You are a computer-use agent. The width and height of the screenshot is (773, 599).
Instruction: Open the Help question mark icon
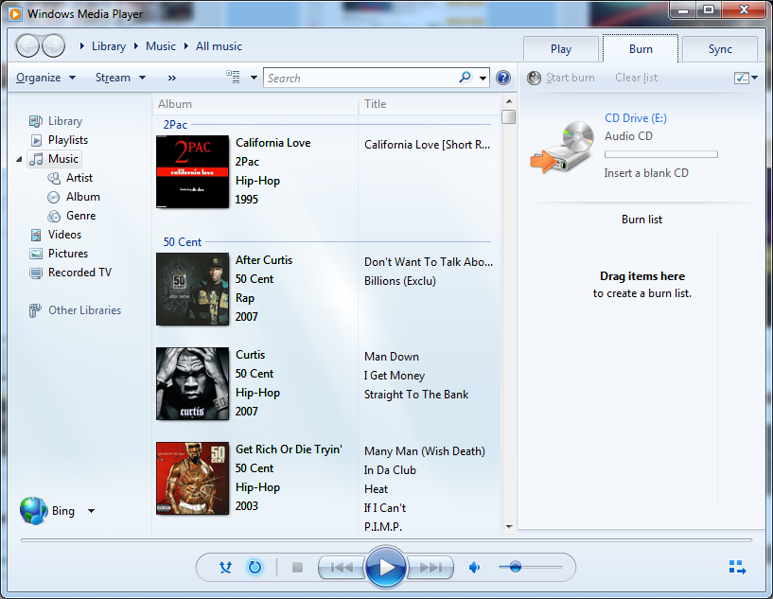pyautogui.click(x=502, y=78)
